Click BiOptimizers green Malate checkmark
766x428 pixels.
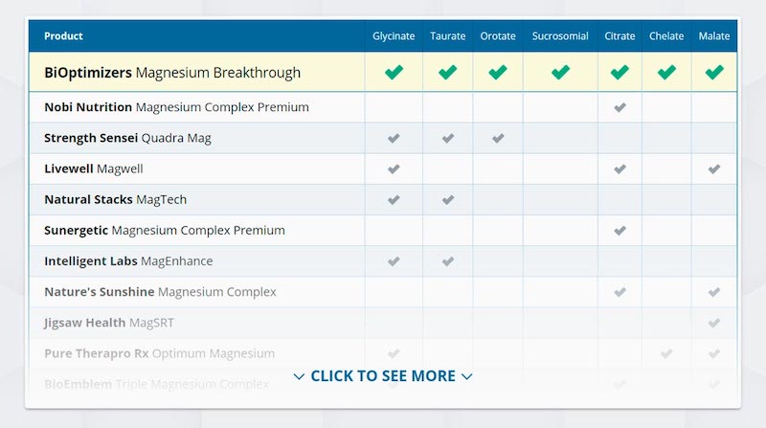tap(713, 73)
